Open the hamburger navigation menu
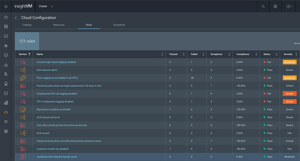Image resolution: width=300 pixels, height=161 pixels. coord(6,6)
